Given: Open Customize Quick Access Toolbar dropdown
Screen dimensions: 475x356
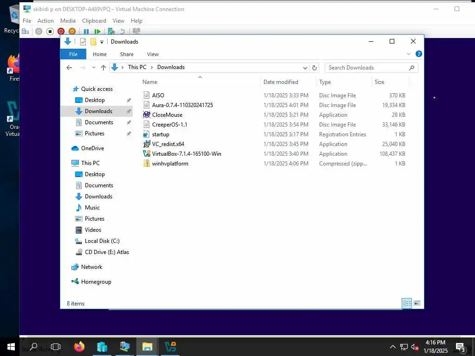Looking at the screenshot, I should (102, 42).
